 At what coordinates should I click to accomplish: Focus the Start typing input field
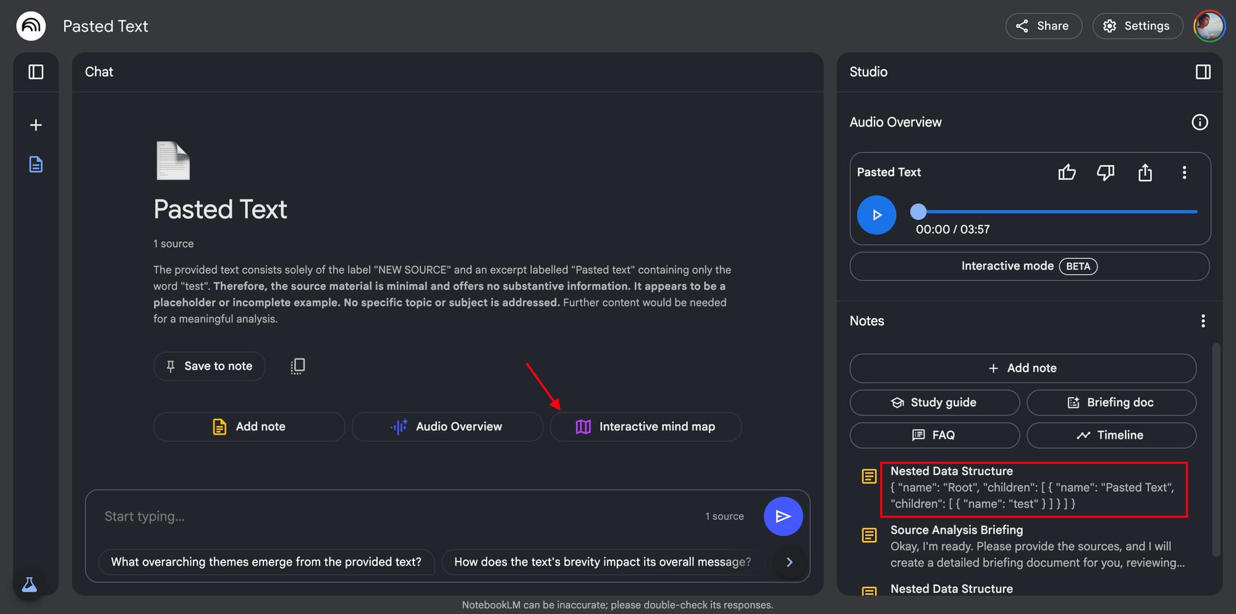(396, 516)
